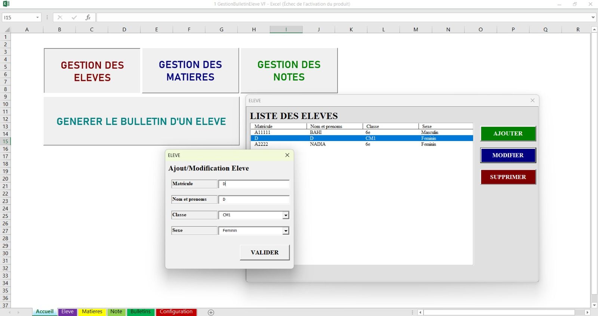The image size is (598, 316).
Task: Open the Classe combo box dropdown arrow
Action: [286, 215]
